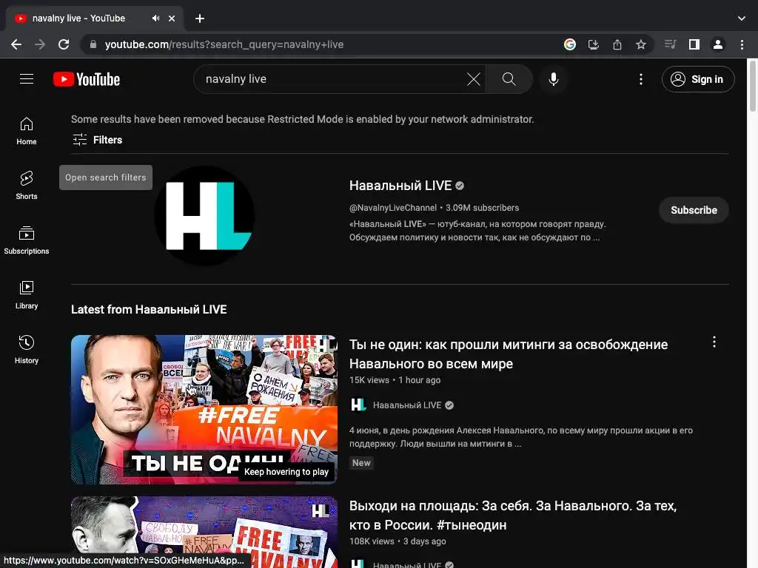
Task: Open the Chrome three-dot menu
Action: point(742,44)
